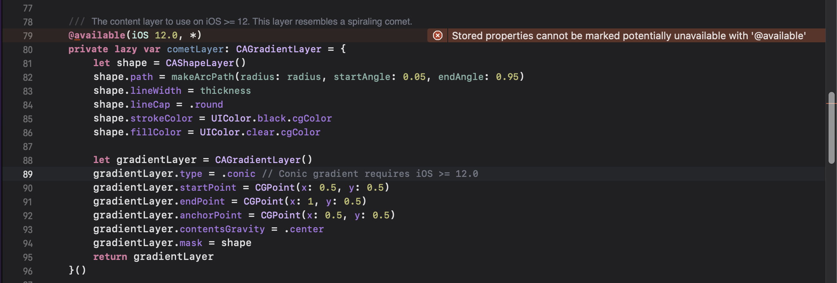Click 'anchorPoint' property on line 92
This screenshot has width=837, height=283.
211,215
